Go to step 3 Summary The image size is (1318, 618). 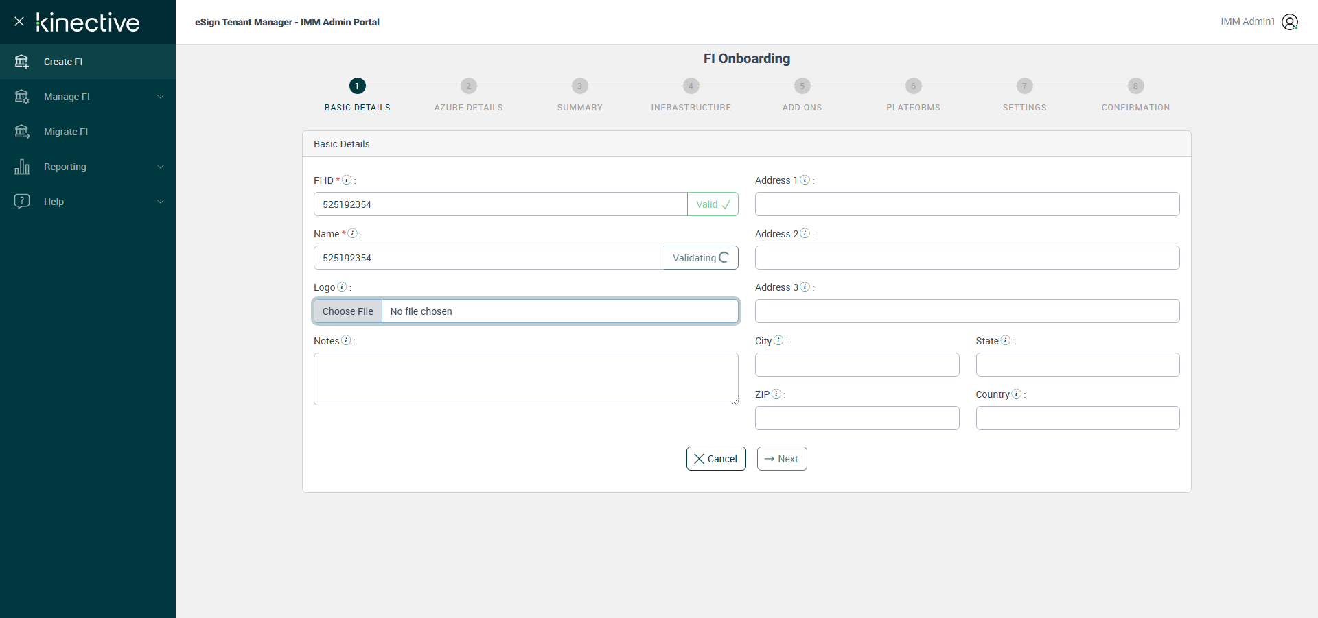(x=580, y=86)
